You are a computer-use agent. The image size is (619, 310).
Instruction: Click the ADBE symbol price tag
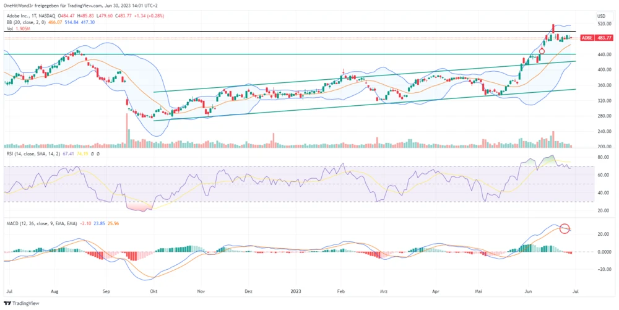coord(586,38)
